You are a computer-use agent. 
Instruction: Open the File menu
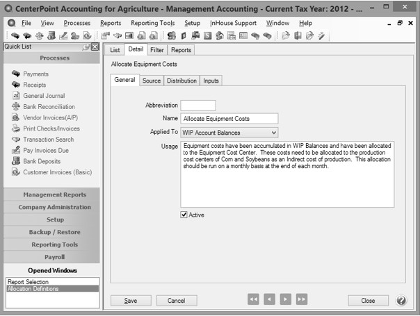[26, 23]
